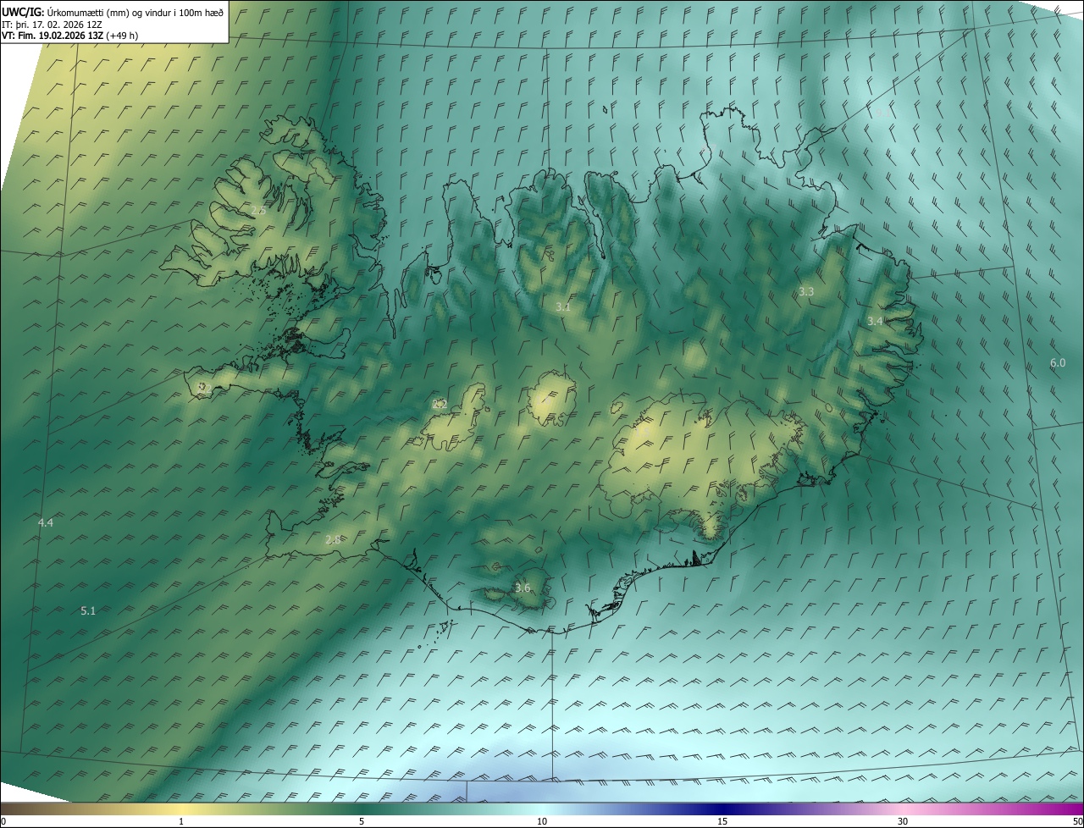Click the '2.8' value on the Reykjanes peninsula
1084x828 pixels.
(333, 539)
